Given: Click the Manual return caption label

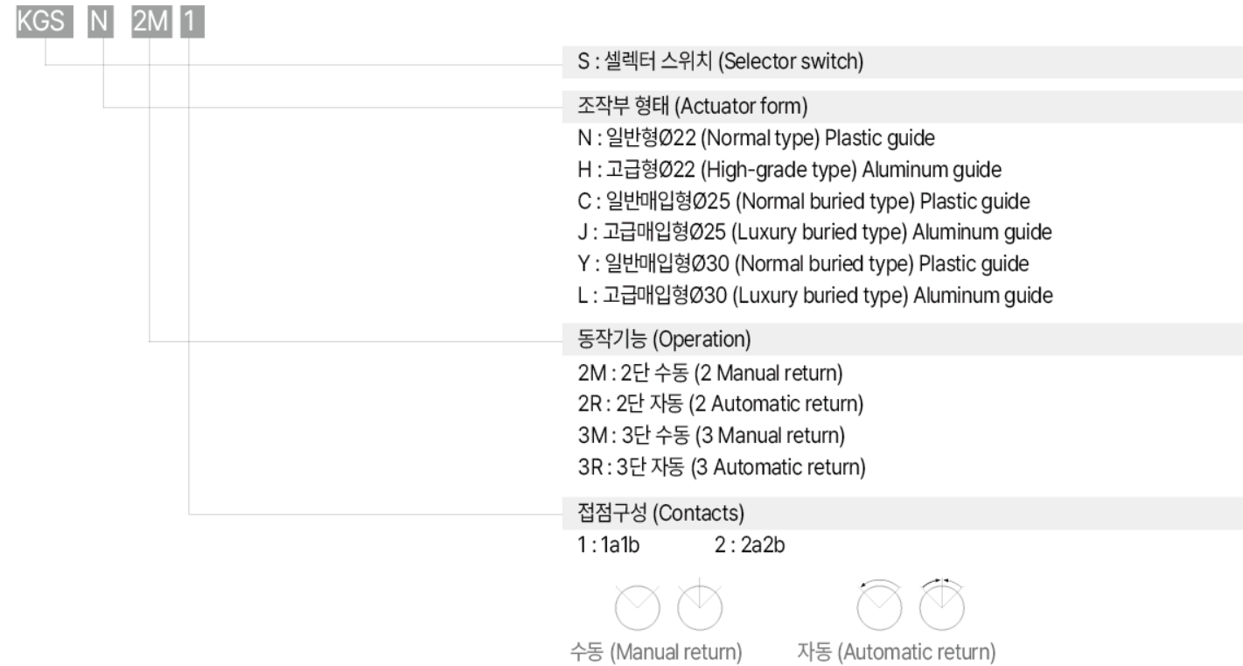Looking at the screenshot, I should (656, 653).
